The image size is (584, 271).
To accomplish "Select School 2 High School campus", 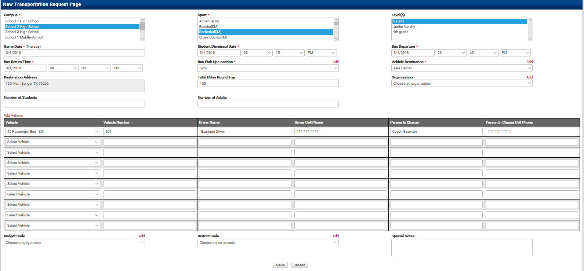I will tap(72, 27).
